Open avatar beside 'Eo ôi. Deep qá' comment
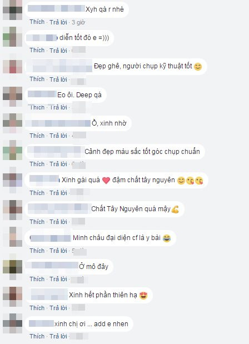The width and height of the screenshot is (249, 344). 12,97
